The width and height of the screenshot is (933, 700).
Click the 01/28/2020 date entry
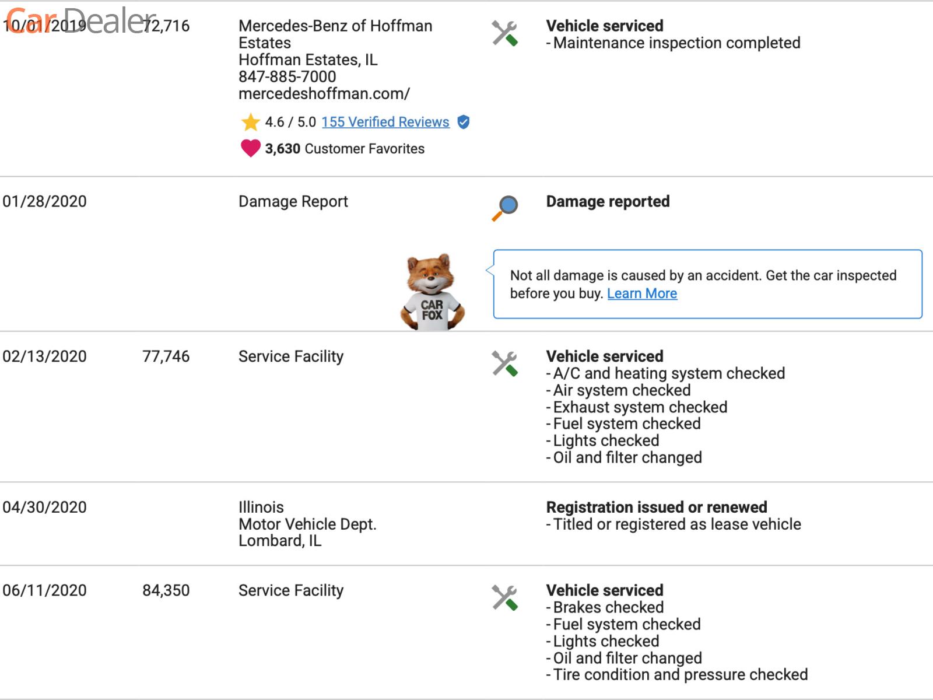click(x=44, y=201)
